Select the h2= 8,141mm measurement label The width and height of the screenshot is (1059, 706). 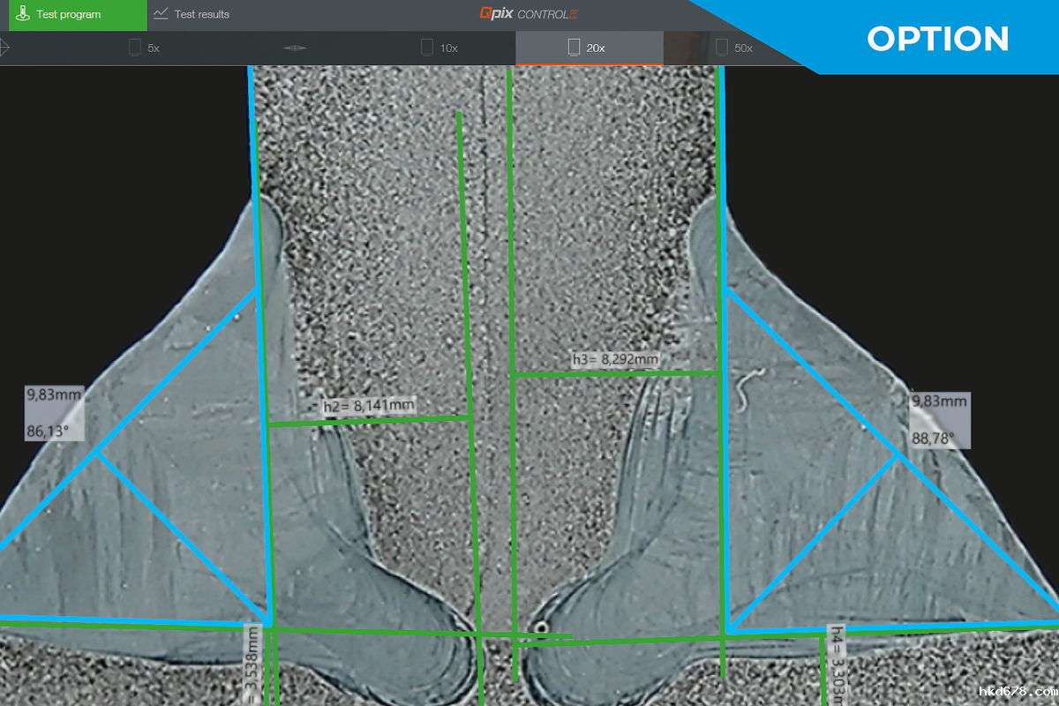(x=369, y=406)
